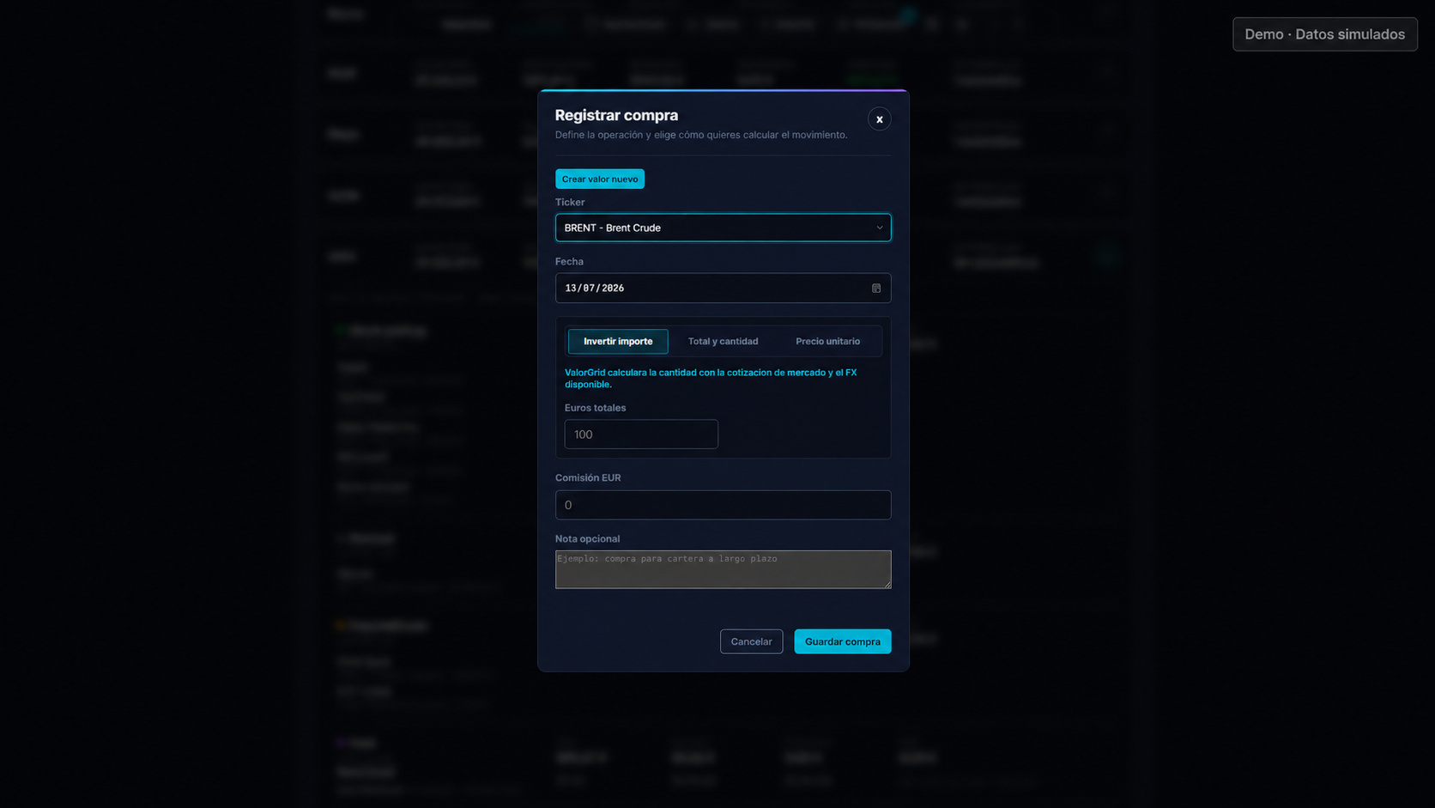This screenshot has width=1435, height=808.
Task: Open the Ticker dropdown showing BRENT
Action: (x=723, y=228)
